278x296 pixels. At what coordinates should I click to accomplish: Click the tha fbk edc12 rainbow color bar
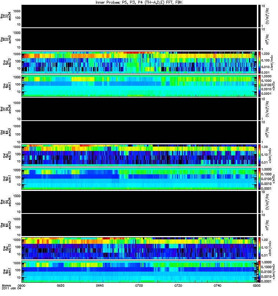click(x=259, y=63)
